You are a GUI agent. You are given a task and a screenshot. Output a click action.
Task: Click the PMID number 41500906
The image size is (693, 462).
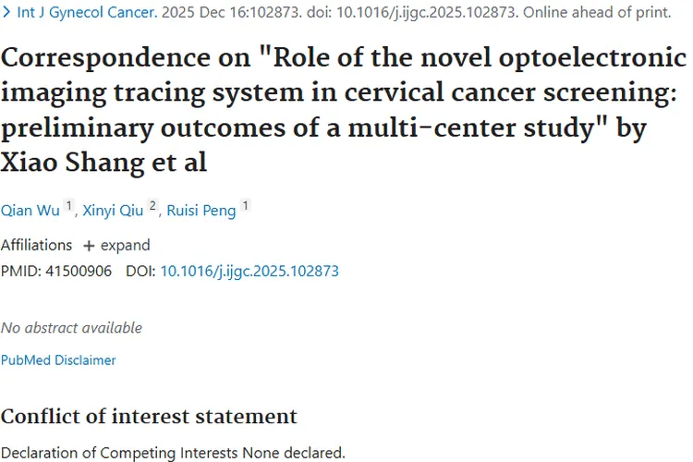coord(79,272)
